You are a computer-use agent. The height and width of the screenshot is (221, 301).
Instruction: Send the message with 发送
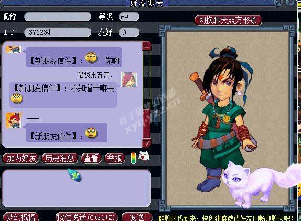137,217
